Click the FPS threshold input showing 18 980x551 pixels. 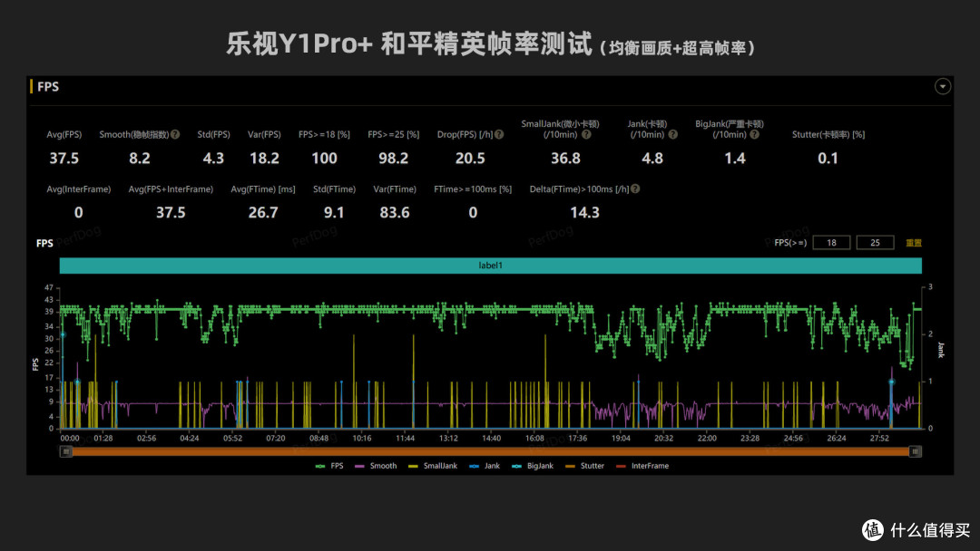[831, 242]
